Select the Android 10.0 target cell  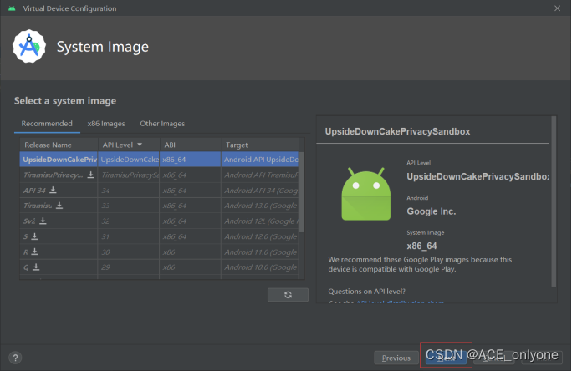click(260, 267)
